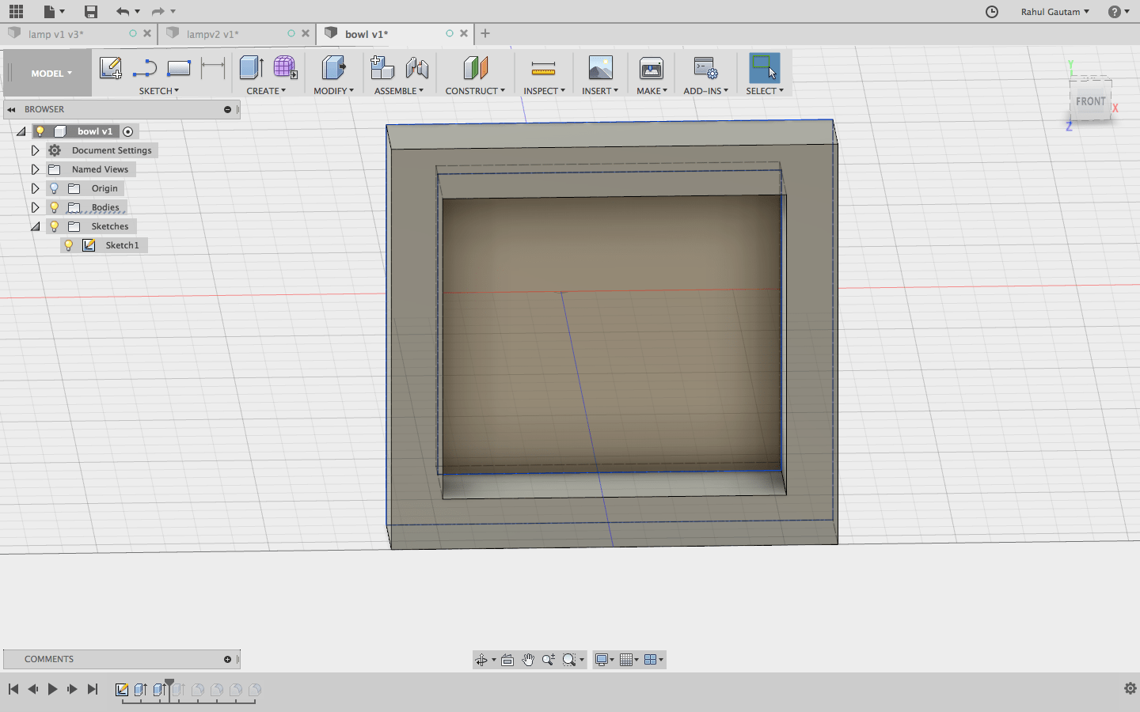Open the Rahul Gautam account menu
The width and height of the screenshot is (1140, 712).
[1054, 11]
